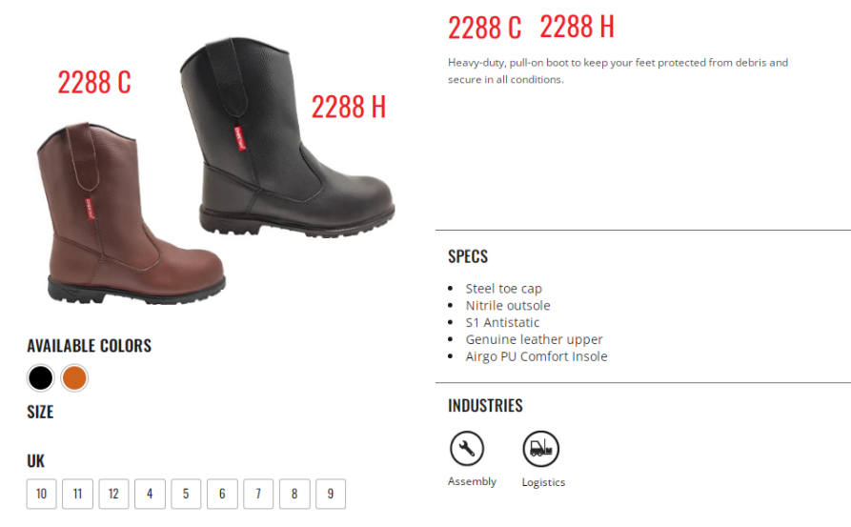The image size is (851, 527).
Task: Click the Assembly wrench industry icon
Action: tap(467, 448)
